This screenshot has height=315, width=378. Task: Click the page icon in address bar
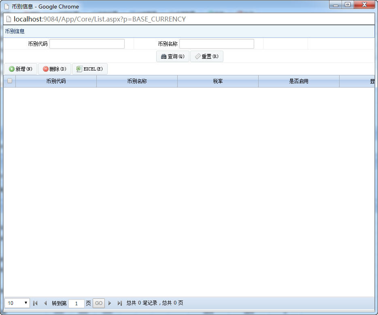click(x=8, y=19)
